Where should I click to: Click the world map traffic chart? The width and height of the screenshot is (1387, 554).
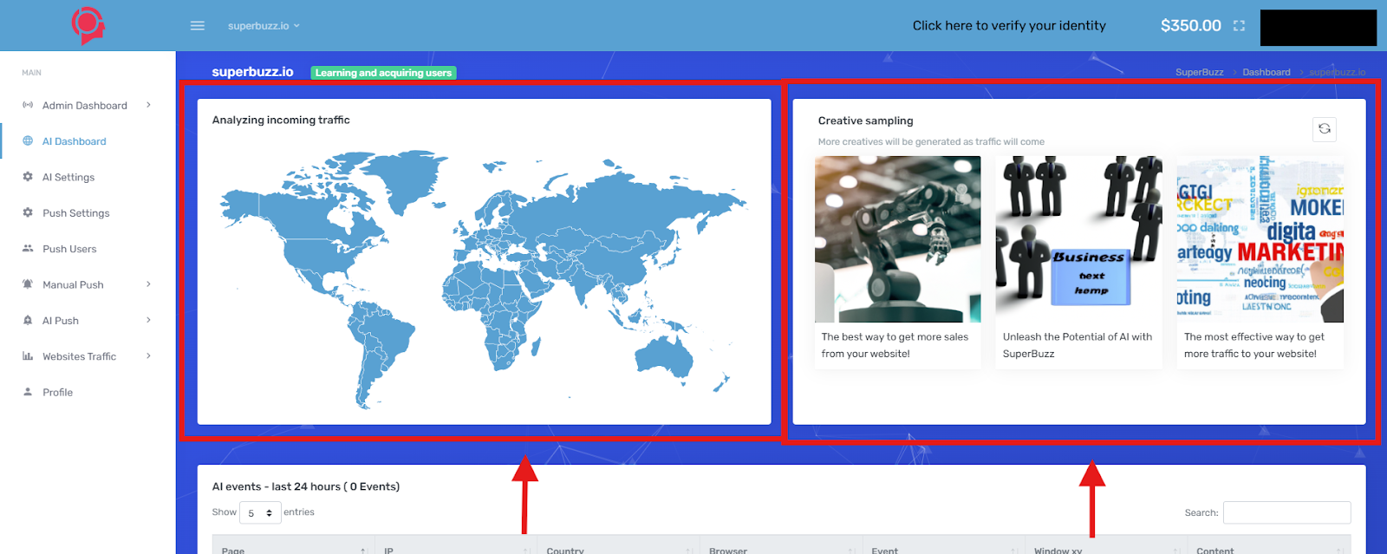click(x=484, y=280)
